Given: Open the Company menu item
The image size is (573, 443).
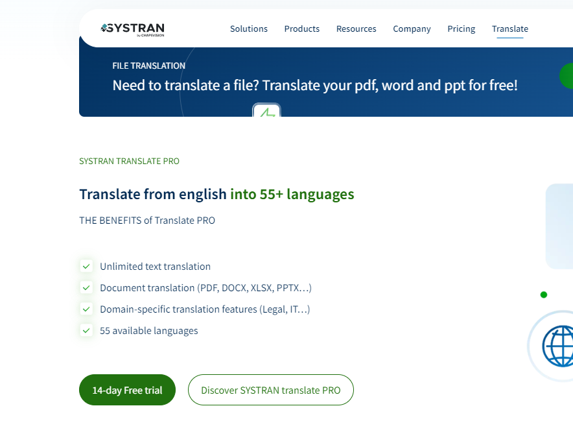Looking at the screenshot, I should (412, 29).
